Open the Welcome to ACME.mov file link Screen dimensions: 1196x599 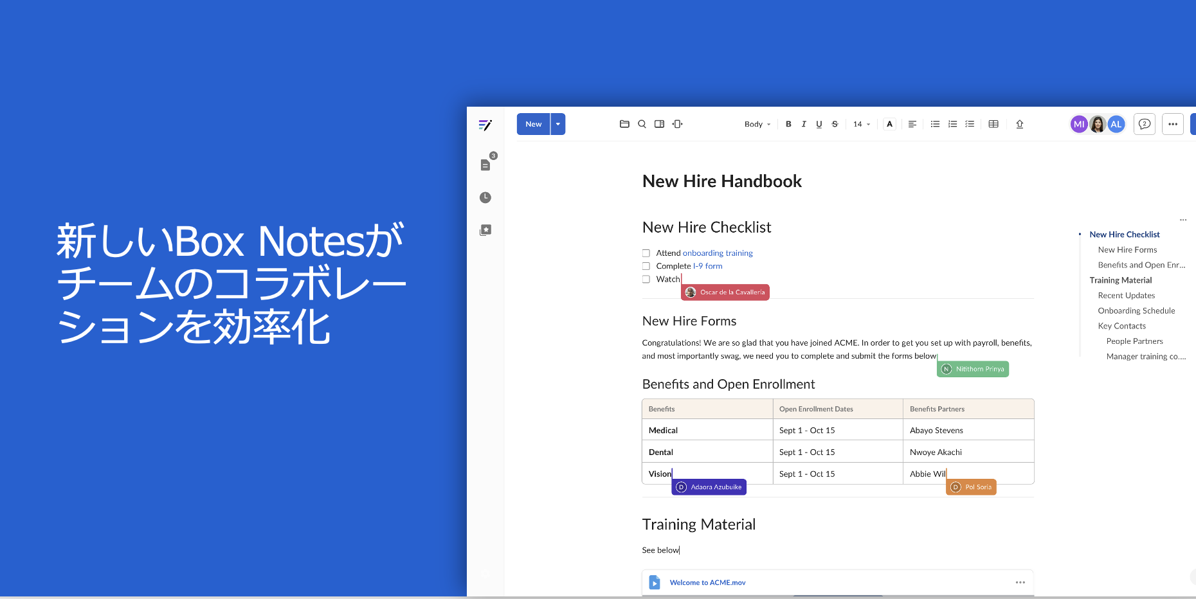click(707, 582)
